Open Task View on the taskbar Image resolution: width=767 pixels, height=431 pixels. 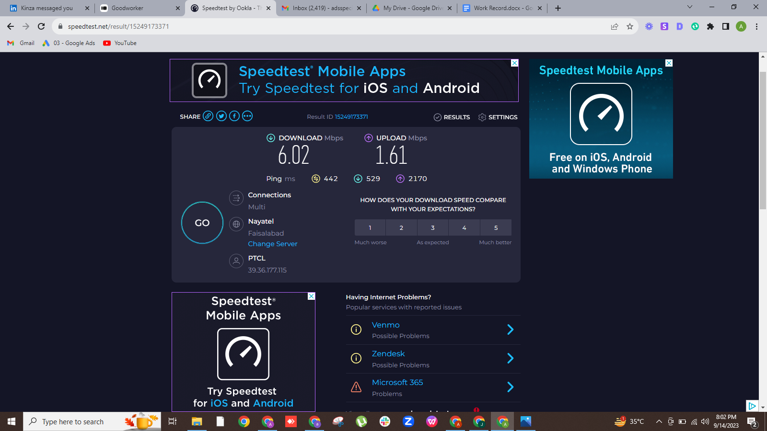coord(173,421)
